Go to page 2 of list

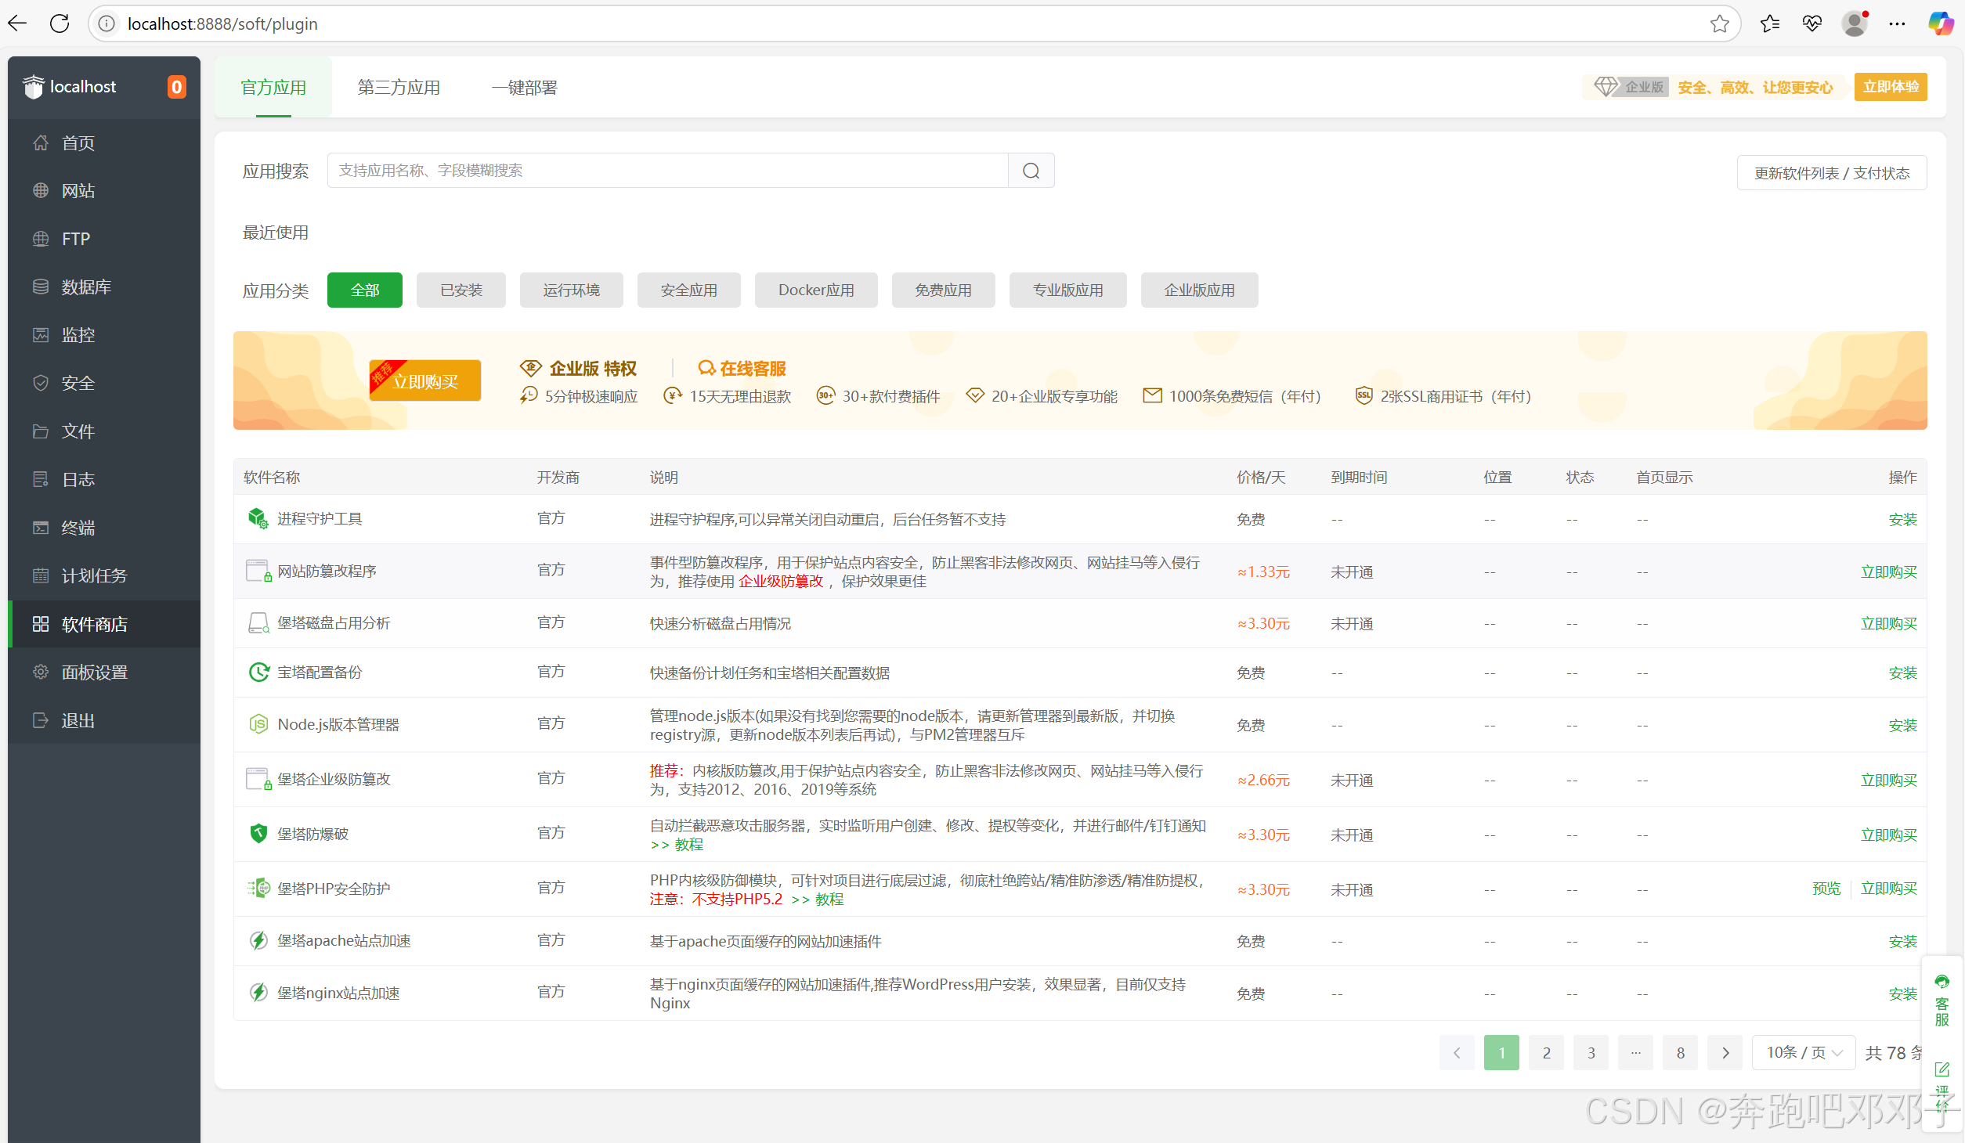pos(1546,1052)
